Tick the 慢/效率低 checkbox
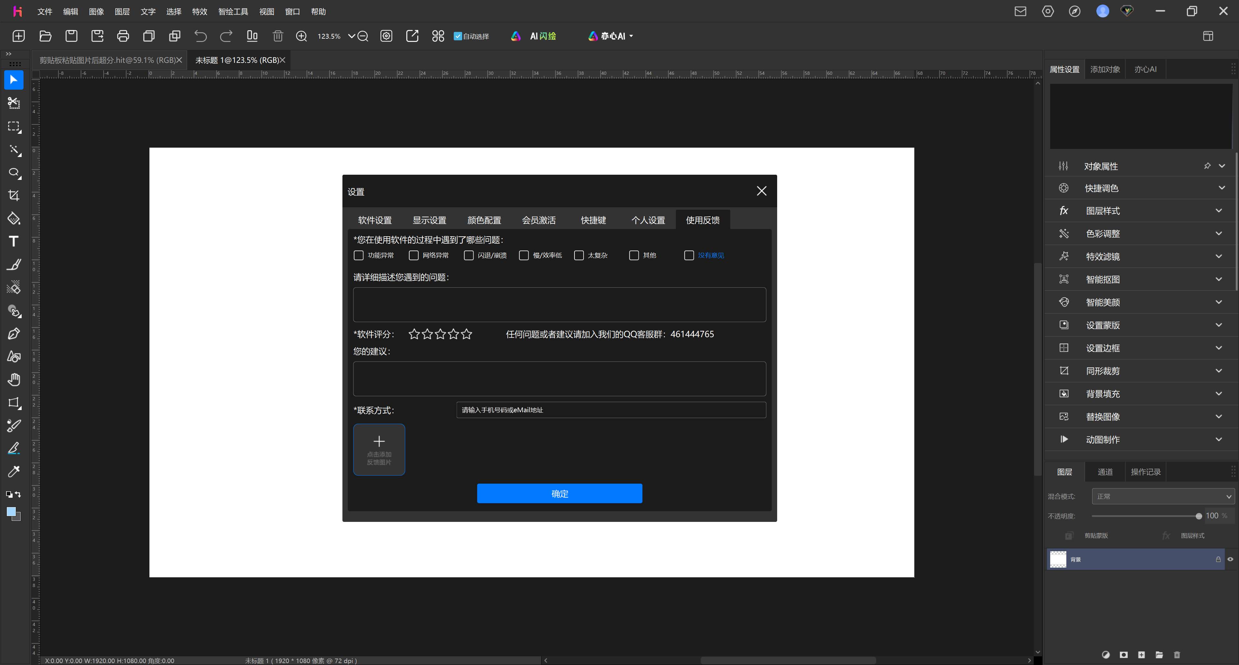The width and height of the screenshot is (1239, 665). click(x=524, y=255)
